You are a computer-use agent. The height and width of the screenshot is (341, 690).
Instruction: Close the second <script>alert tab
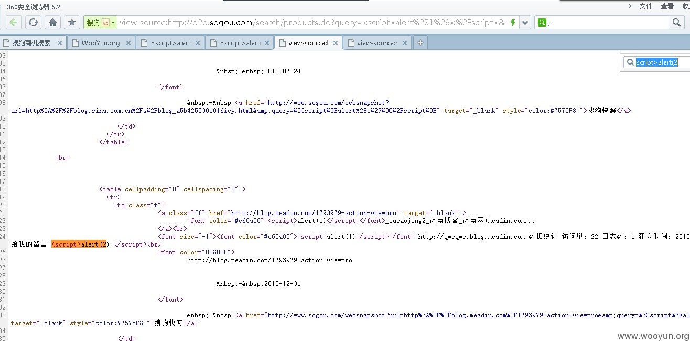click(267, 43)
